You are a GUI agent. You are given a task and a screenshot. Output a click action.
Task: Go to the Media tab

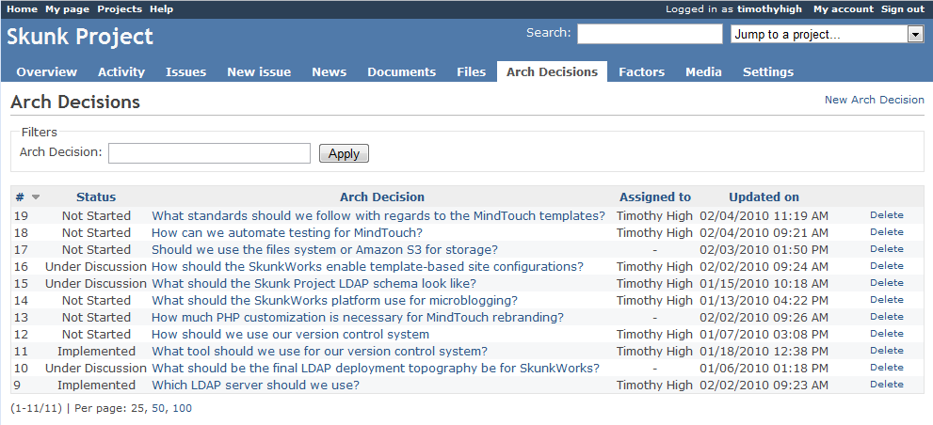(x=703, y=71)
